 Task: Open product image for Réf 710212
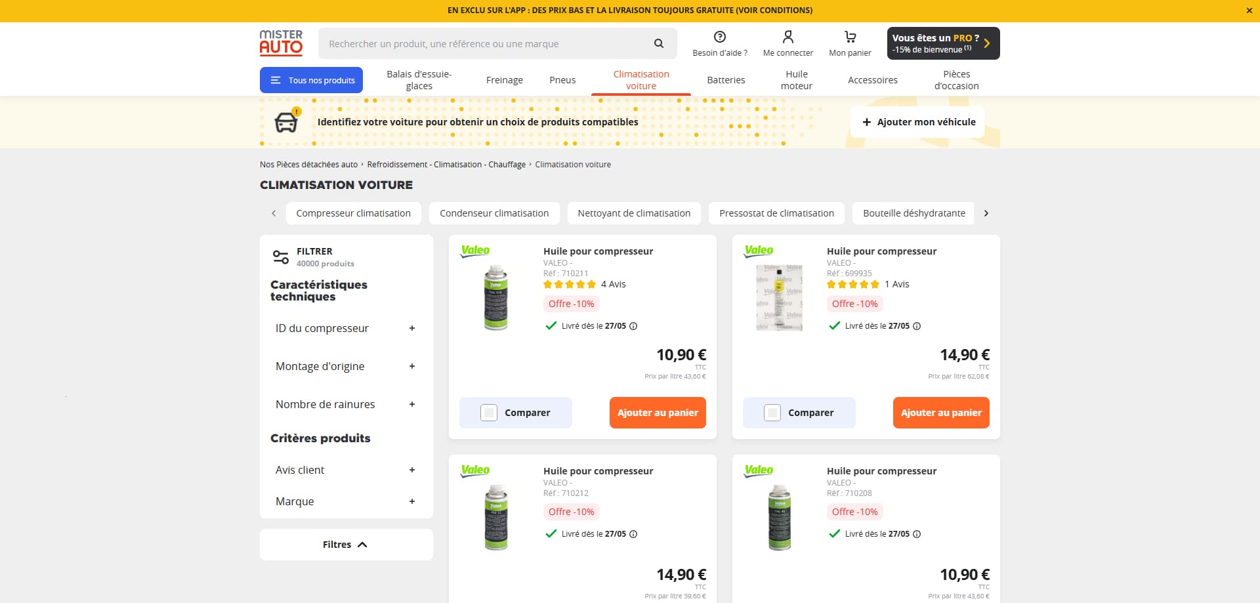(496, 517)
